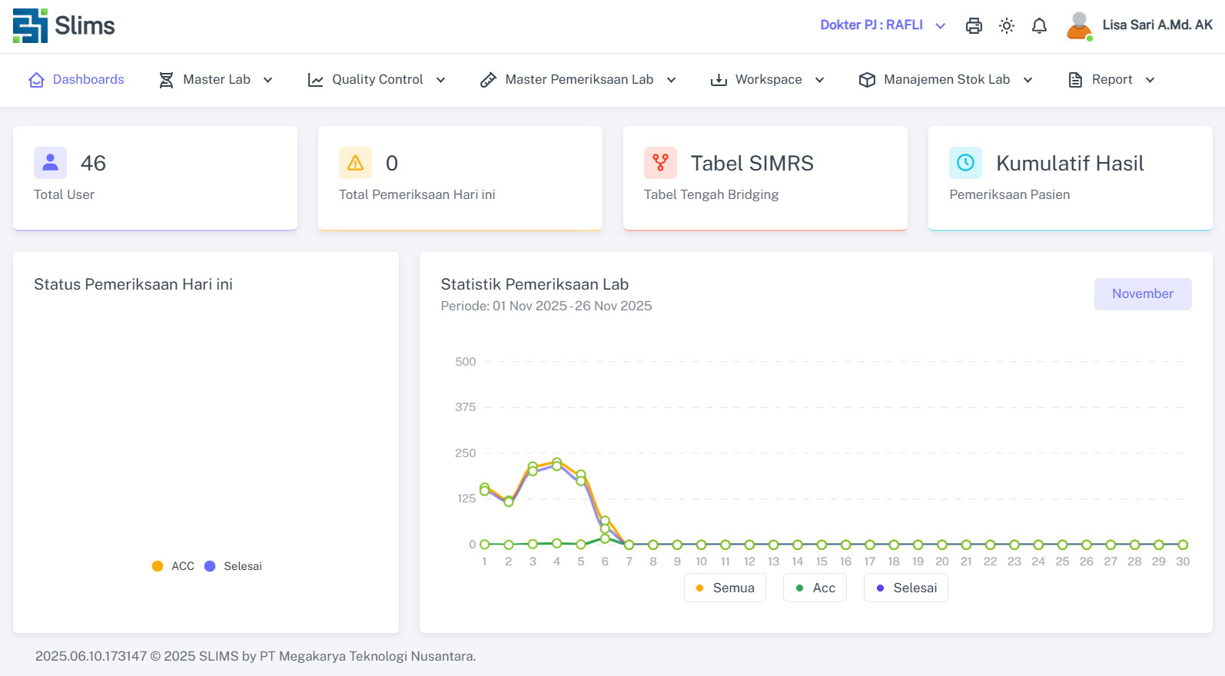Open the Workspace menu
This screenshot has height=676, width=1225.
coord(767,80)
